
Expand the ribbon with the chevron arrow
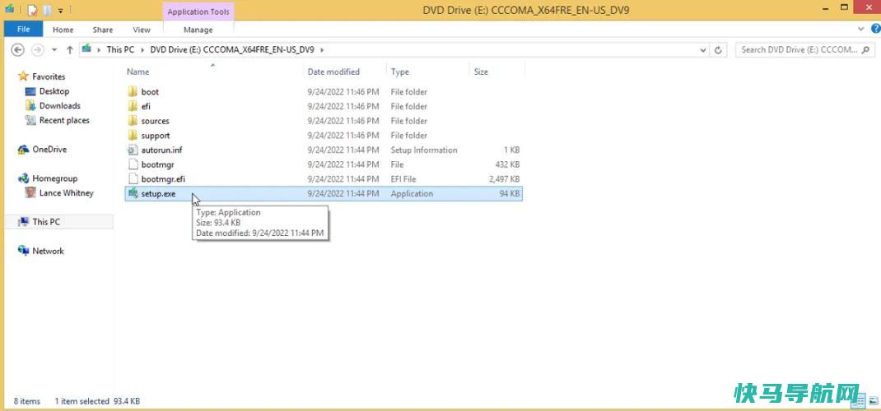click(860, 29)
